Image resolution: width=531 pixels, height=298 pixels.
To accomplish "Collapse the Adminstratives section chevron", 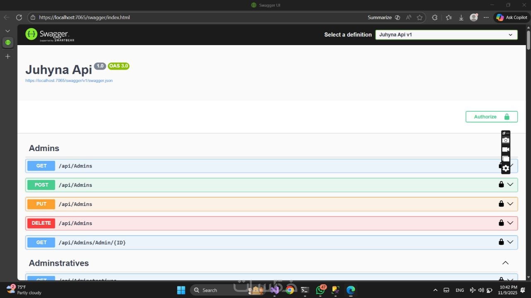I will [505, 263].
